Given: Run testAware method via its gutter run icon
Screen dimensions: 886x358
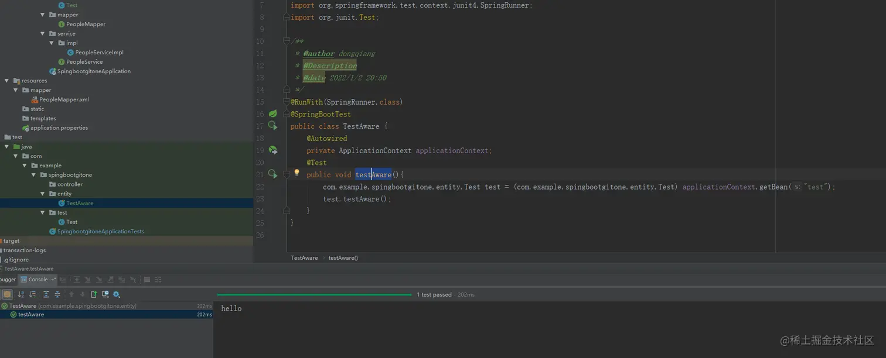Looking at the screenshot, I should [x=272, y=174].
